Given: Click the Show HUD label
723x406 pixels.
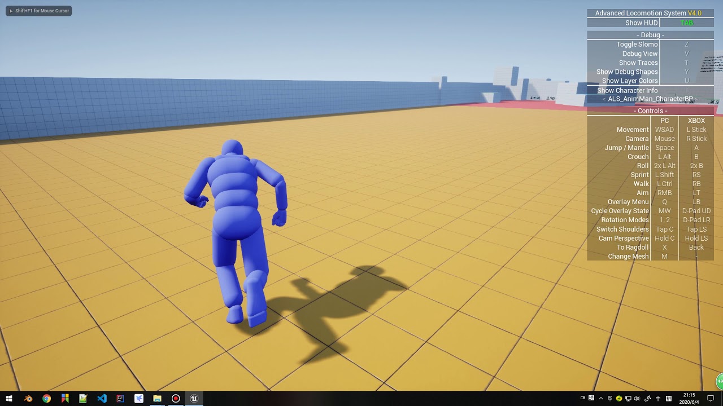Looking at the screenshot, I should 642,23.
